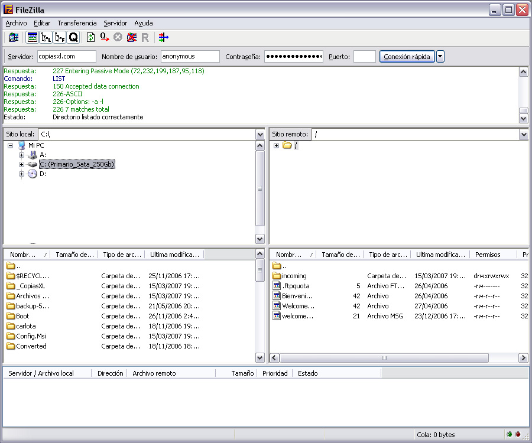The image size is (532, 443).
Task: Select the _CopiasXL folder
Action: [25, 286]
